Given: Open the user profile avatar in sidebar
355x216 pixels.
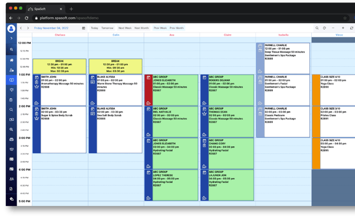Looking at the screenshot, I should [x=11, y=28].
